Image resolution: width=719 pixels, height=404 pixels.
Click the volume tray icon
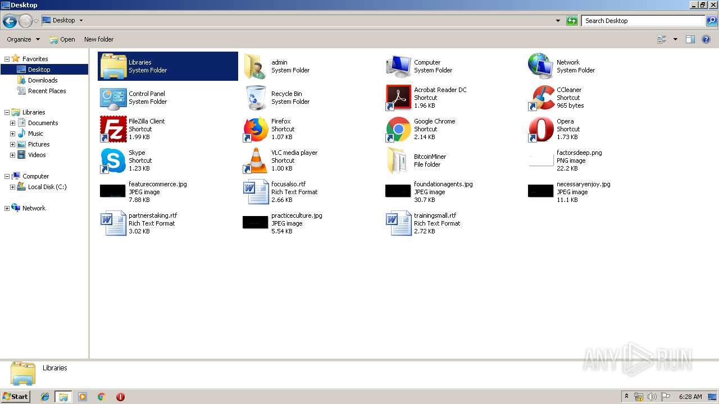point(652,397)
